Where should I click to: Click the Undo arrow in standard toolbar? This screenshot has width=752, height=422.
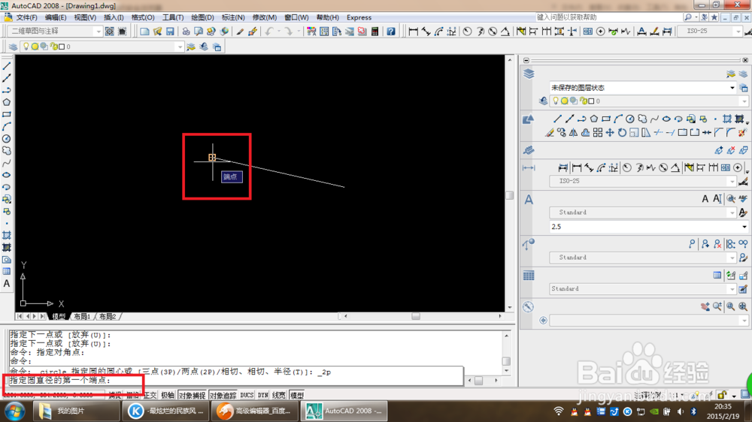pos(269,32)
